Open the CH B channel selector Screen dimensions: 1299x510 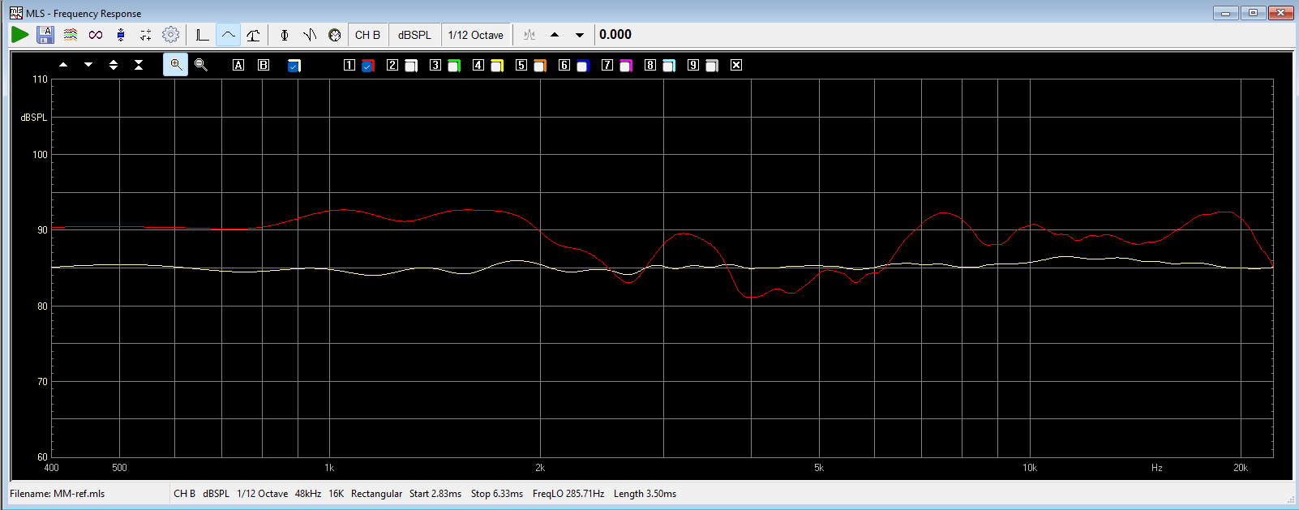click(367, 35)
